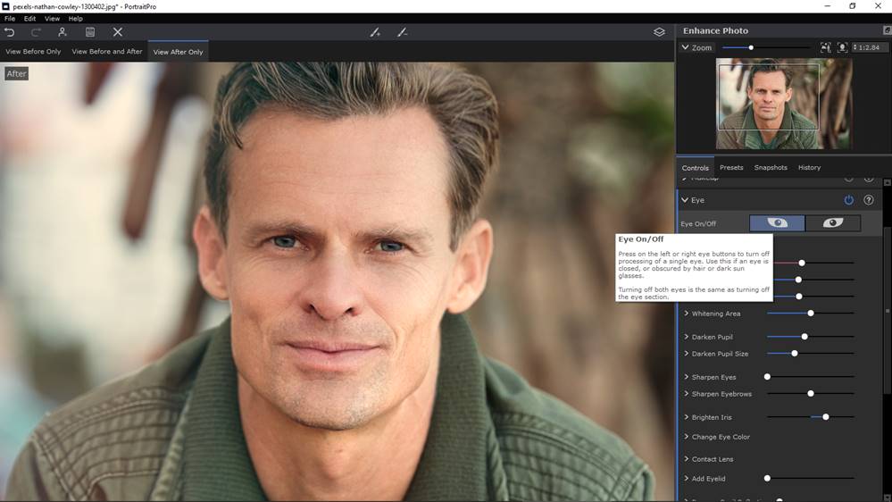Expand Sharpen Eyes options
The width and height of the screenshot is (892, 502).
point(687,377)
